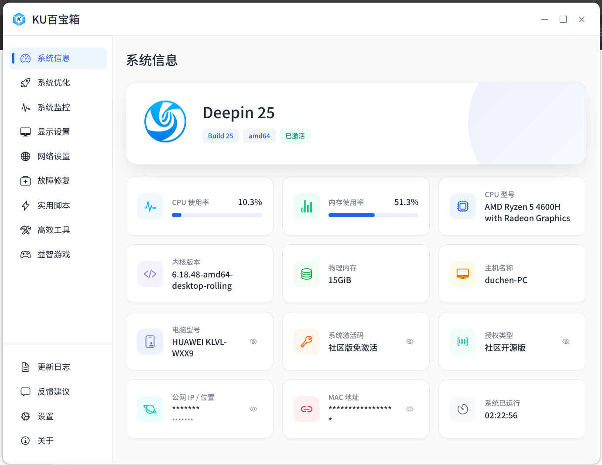
Task: Click the uptime value 02:22:56
Action: click(501, 416)
